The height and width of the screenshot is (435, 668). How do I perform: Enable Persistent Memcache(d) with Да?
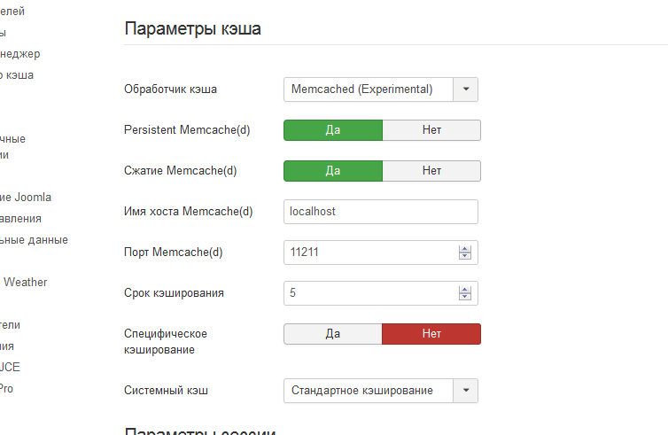[x=333, y=130]
